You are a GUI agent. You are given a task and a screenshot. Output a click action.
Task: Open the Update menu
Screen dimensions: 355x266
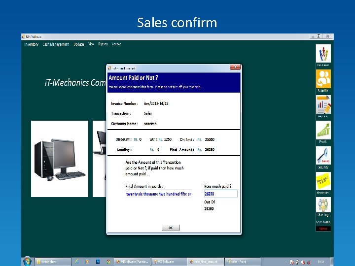(79, 44)
